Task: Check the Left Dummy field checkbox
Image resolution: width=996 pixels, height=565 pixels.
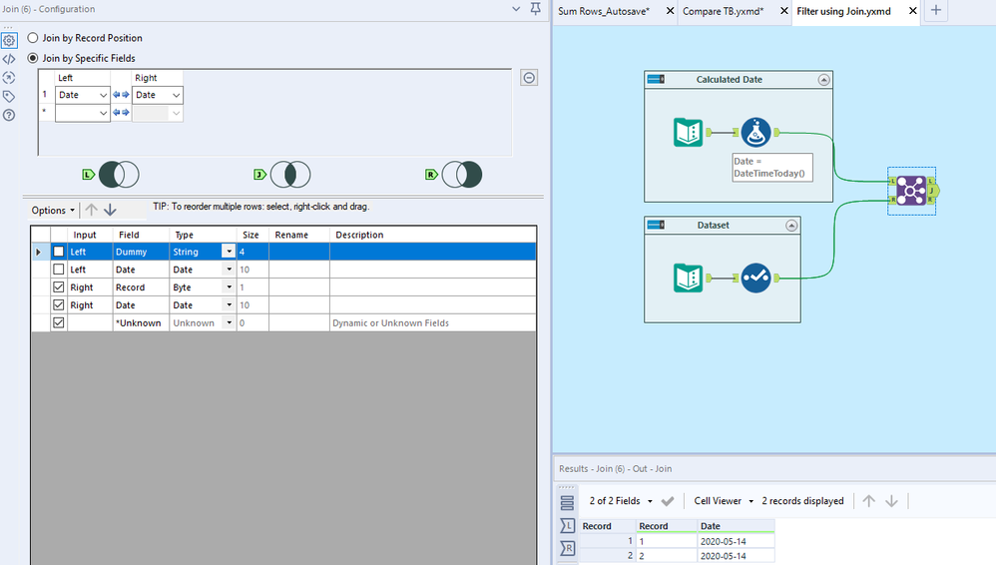Action: pos(59,252)
